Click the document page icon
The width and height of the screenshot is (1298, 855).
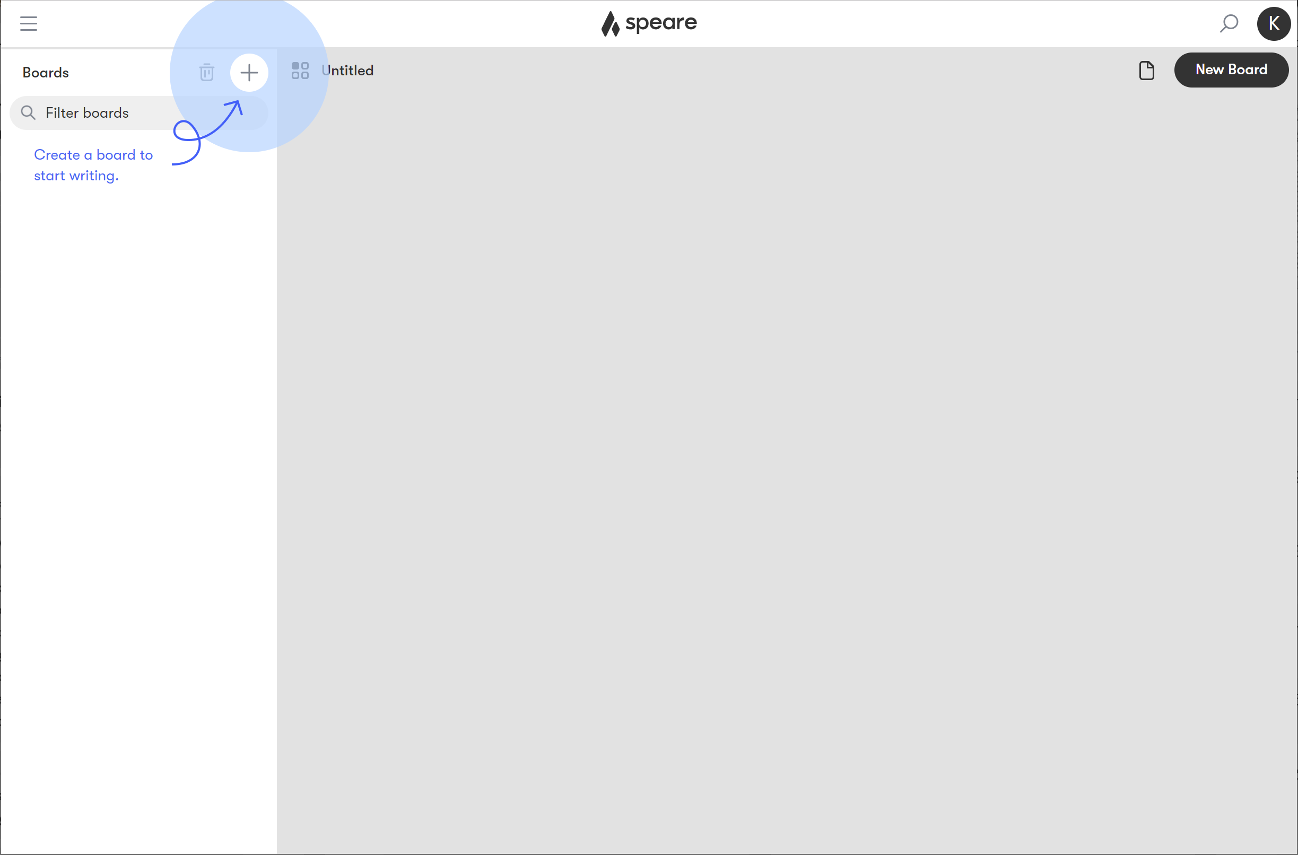(1147, 71)
